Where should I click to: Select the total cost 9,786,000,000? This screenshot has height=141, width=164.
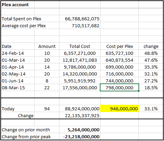point(80,67)
